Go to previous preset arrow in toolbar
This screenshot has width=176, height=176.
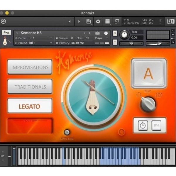click(x=70, y=21)
